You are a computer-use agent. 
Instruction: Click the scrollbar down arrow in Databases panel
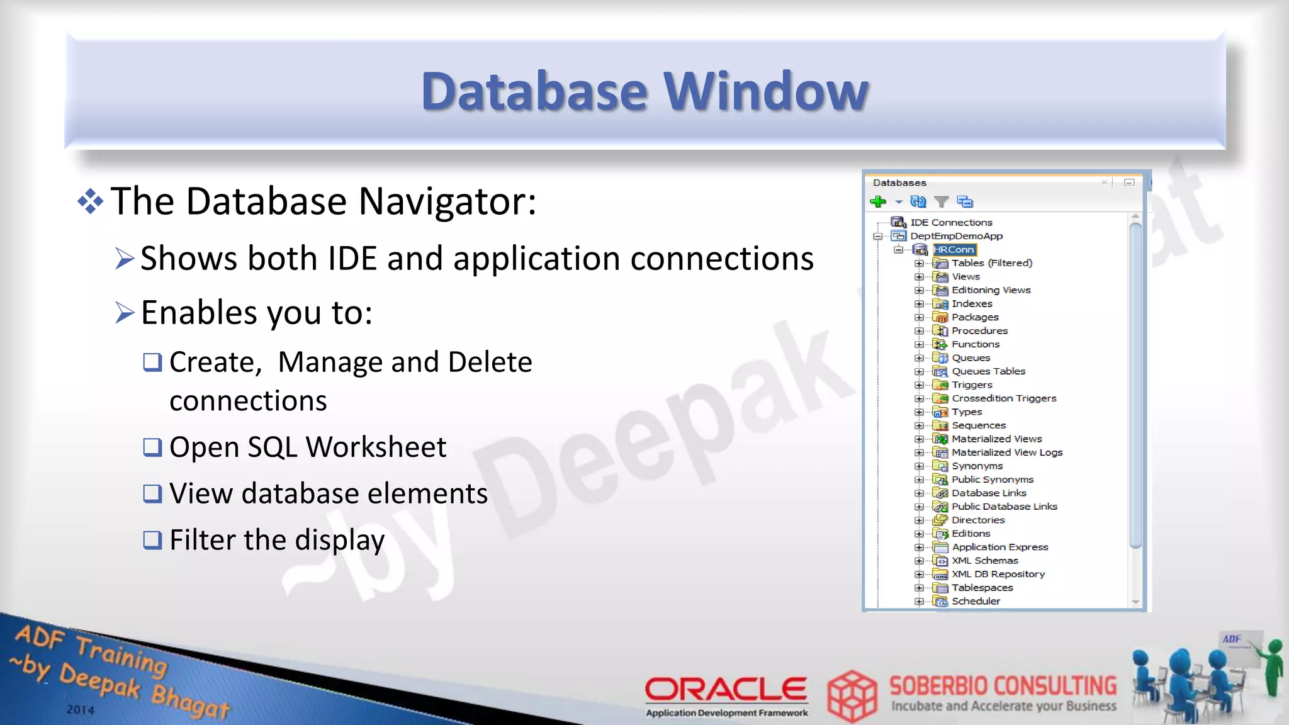1135,602
